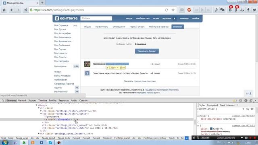The width and height of the screenshot is (258, 145).
Task: Open the сообщества link in VK header
Action: [x=143, y=19]
